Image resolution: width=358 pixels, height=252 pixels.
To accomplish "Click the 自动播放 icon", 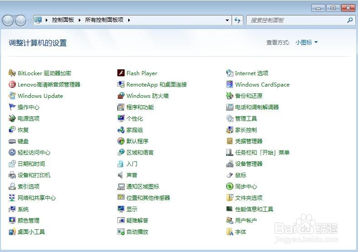I will click(121, 232).
